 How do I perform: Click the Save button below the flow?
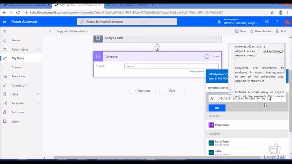point(172,91)
